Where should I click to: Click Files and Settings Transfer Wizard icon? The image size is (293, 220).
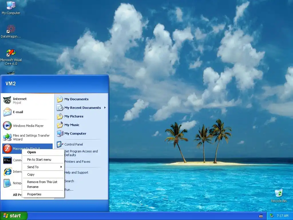click(x=7, y=137)
